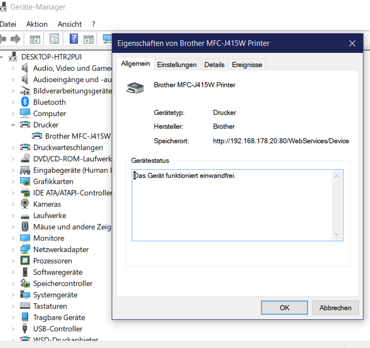Viewport: 370px width, 348px height.
Task: Select the Systemgeräte tree item
Action: click(x=55, y=295)
